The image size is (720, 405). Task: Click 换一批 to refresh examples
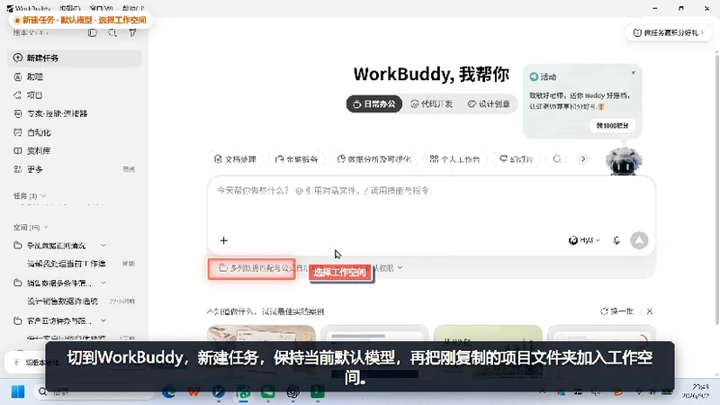click(x=616, y=311)
